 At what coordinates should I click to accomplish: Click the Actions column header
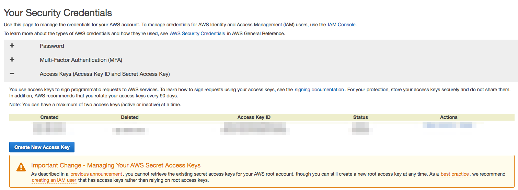pos(449,117)
